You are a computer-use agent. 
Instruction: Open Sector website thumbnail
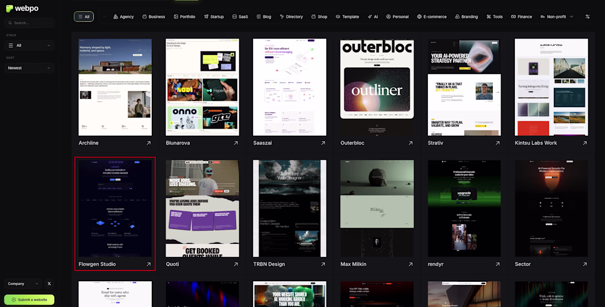(551, 208)
